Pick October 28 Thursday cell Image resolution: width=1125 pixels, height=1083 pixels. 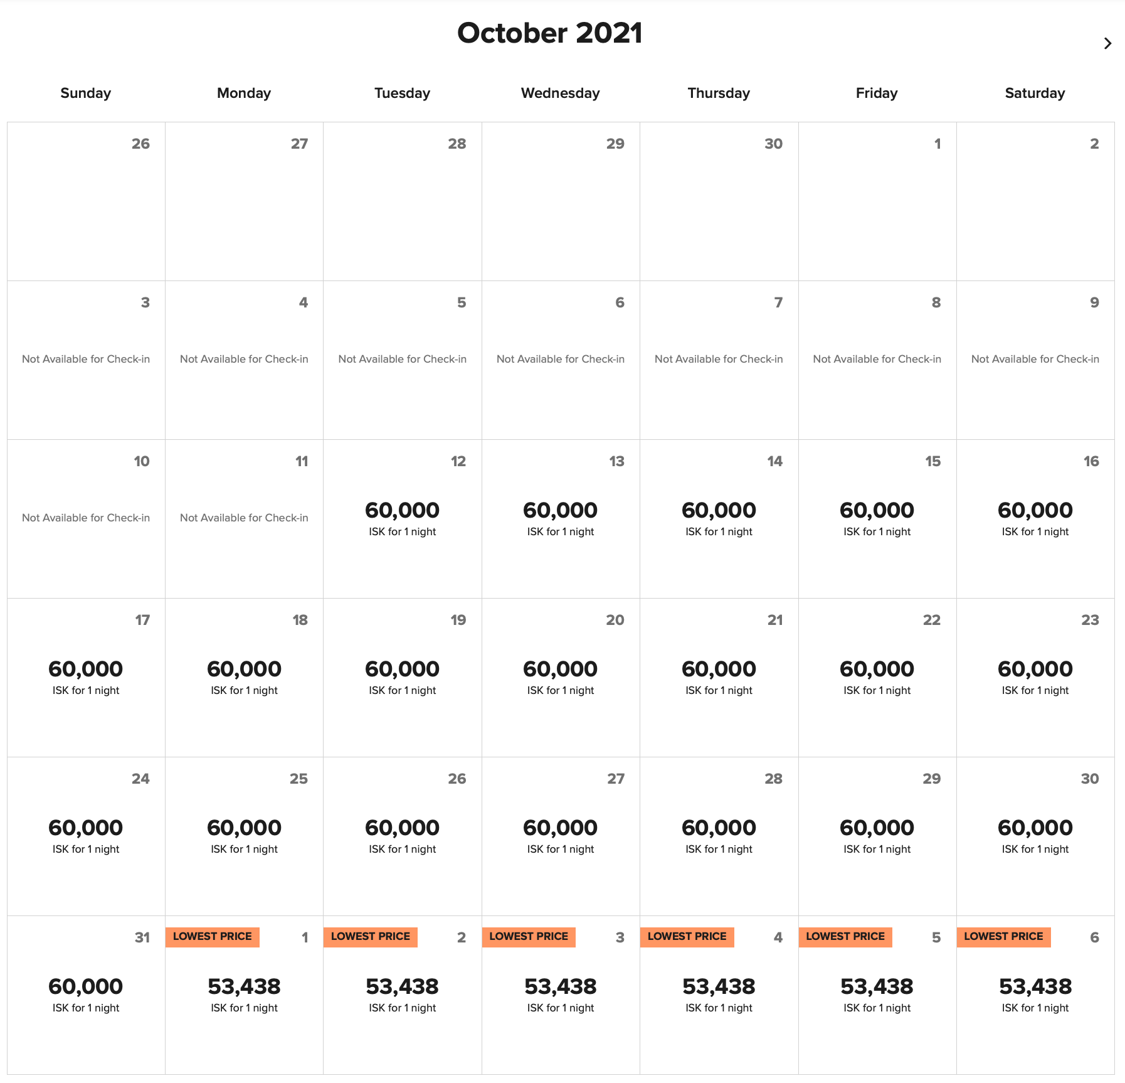718,838
